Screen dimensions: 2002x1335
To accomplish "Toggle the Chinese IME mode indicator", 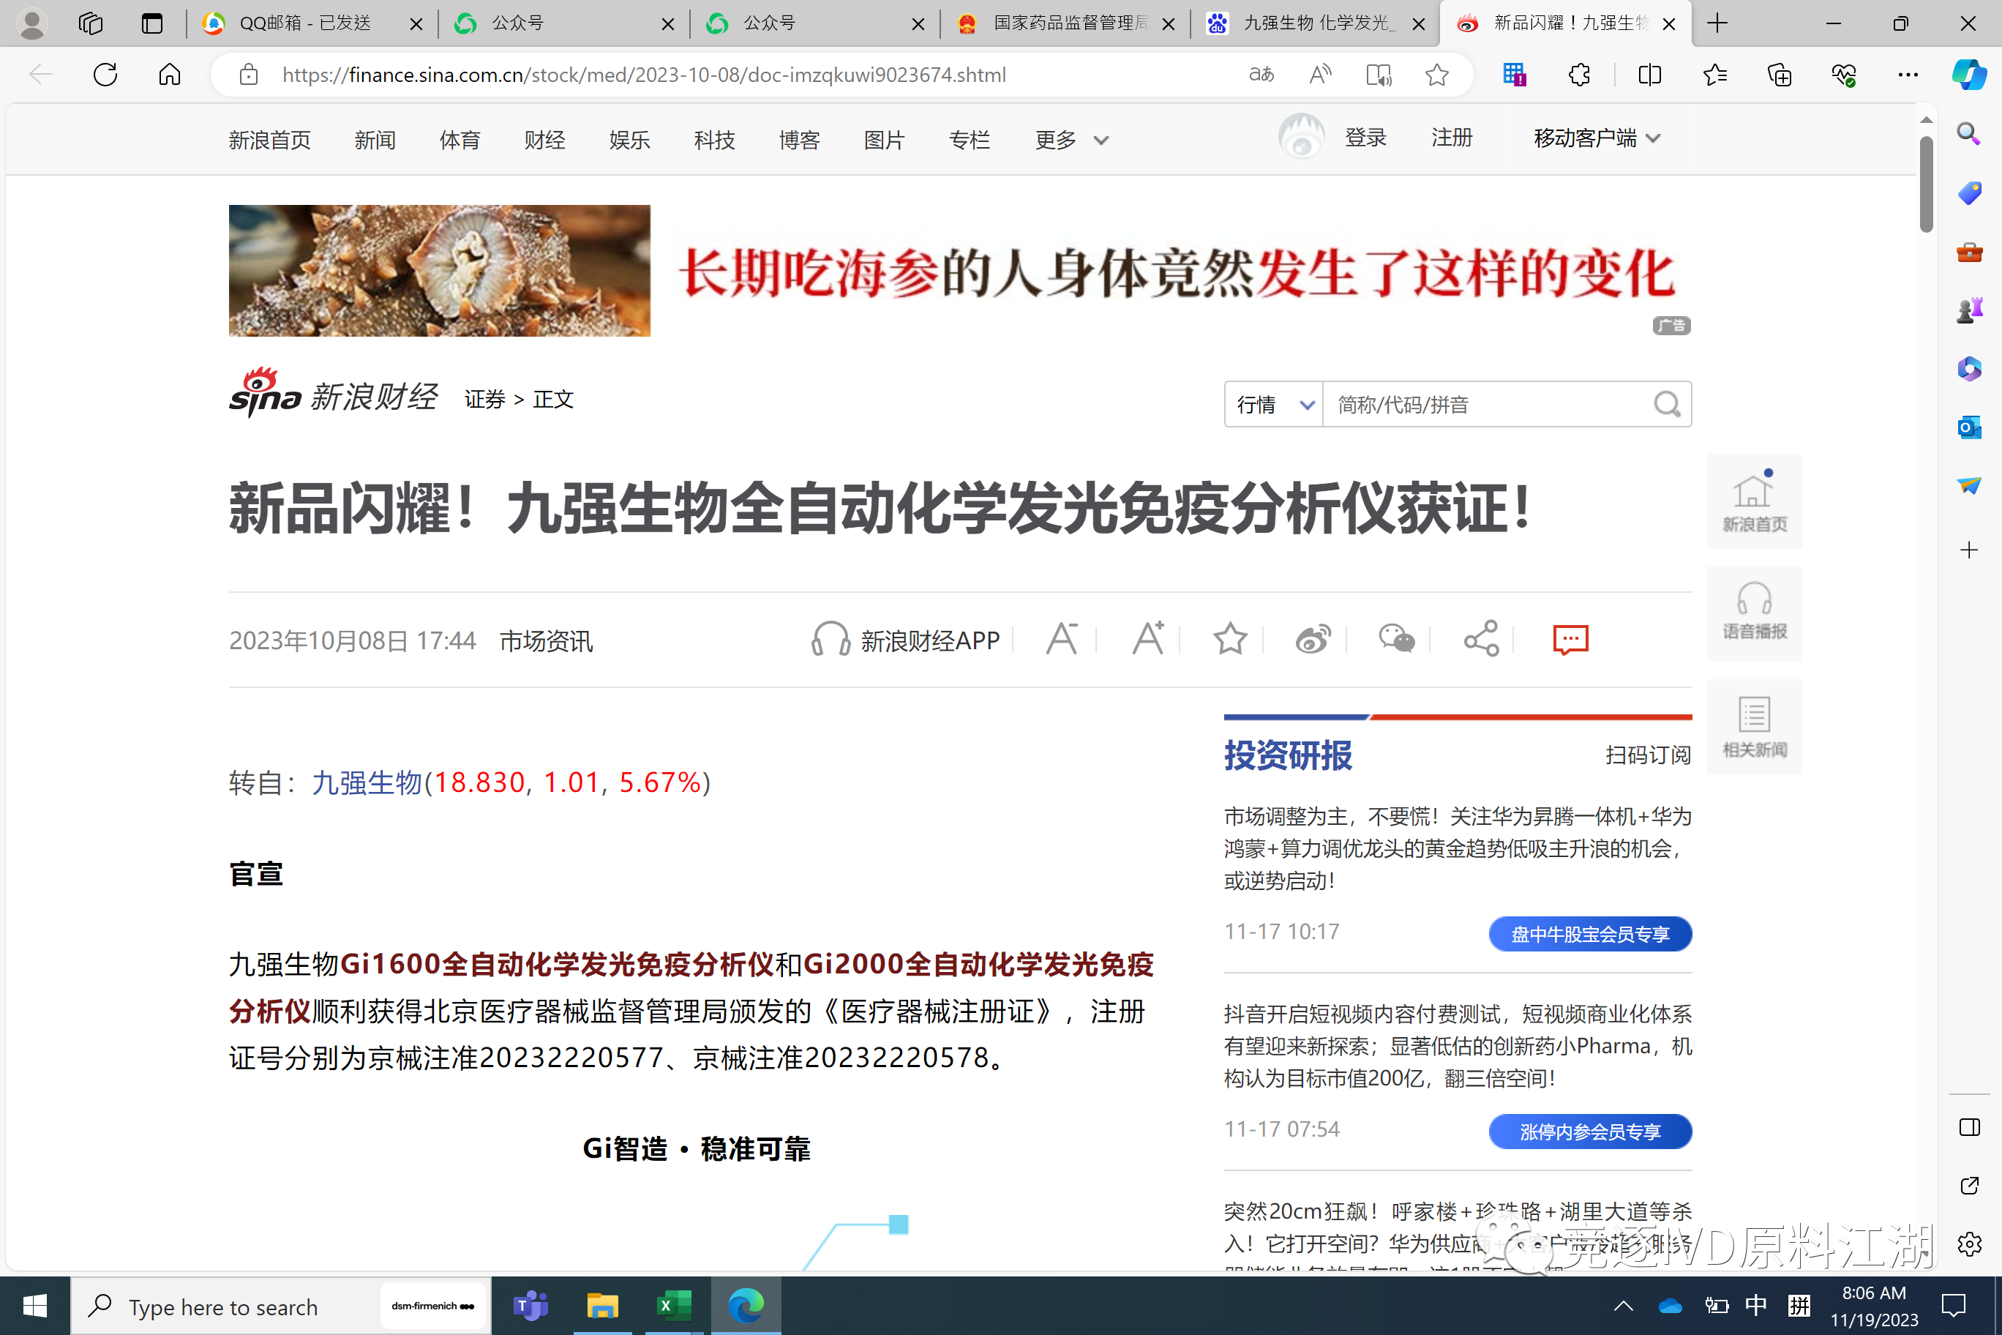I will pyautogui.click(x=1755, y=1305).
